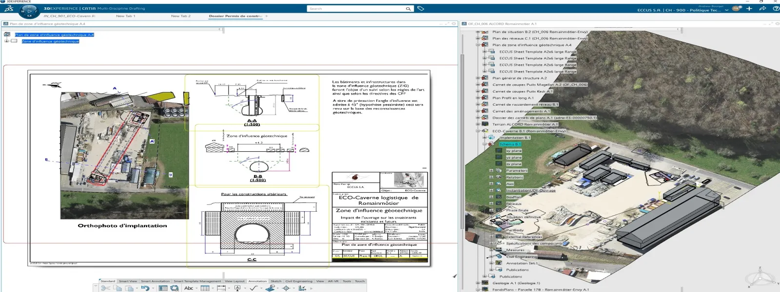This screenshot has height=292, width=780.
Task: Expand the Geologie A.1 node
Action: [478, 283]
